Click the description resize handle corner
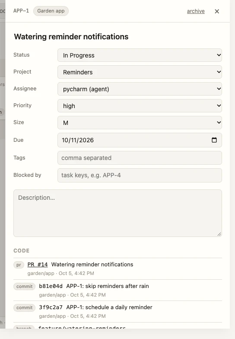 click(x=219, y=234)
